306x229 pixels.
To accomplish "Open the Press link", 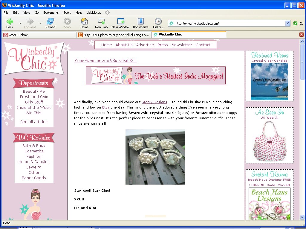I will tap(163, 45).
